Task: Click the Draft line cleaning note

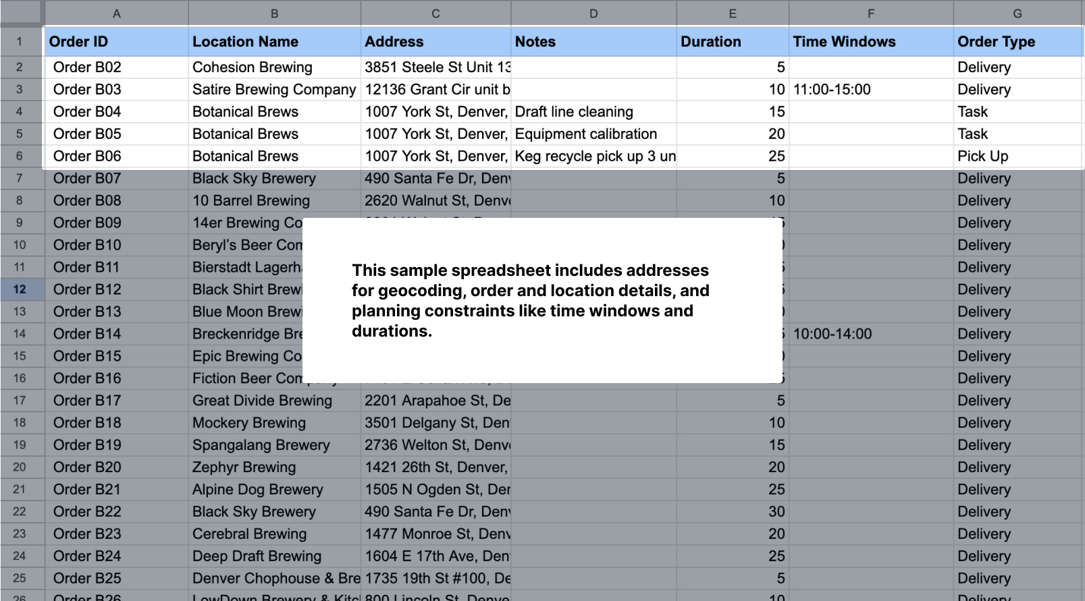Action: tap(593, 111)
